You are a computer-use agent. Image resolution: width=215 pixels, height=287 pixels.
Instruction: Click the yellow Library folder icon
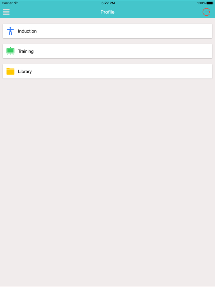pyautogui.click(x=10, y=71)
